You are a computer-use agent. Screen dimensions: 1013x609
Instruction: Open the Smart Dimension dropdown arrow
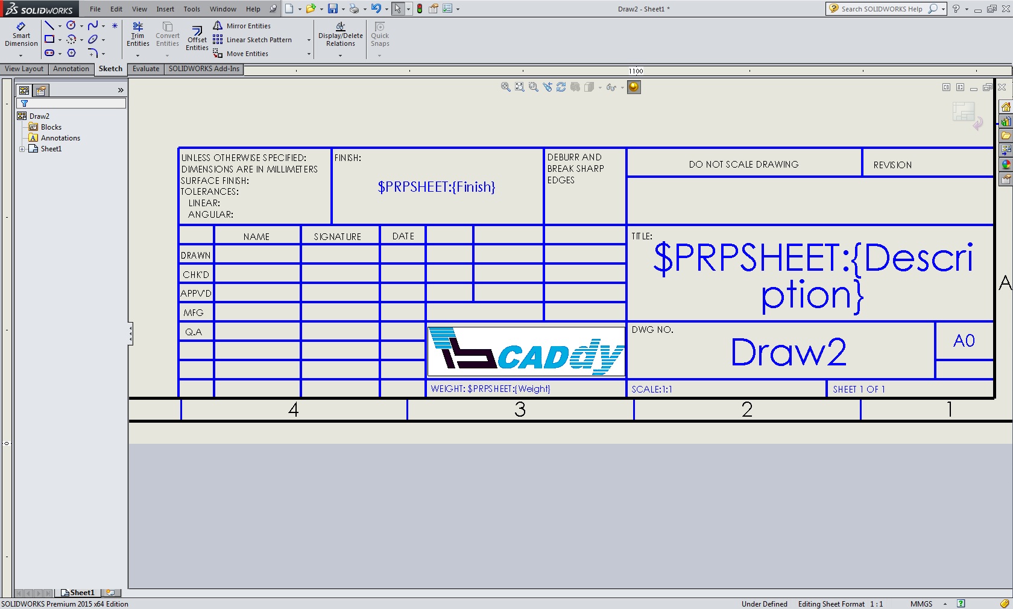pyautogui.click(x=21, y=55)
